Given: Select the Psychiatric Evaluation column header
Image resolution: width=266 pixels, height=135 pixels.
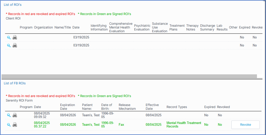Looking at the screenshot, I should point(142,27).
